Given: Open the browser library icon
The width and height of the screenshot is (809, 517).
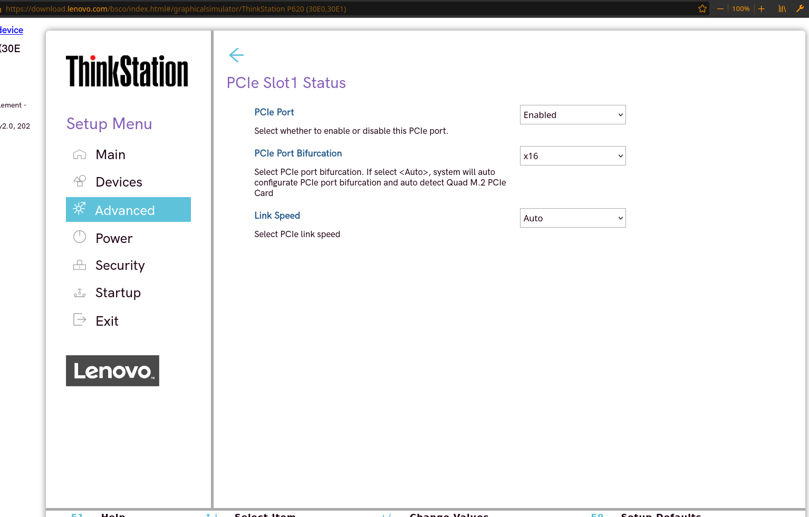Looking at the screenshot, I should click(x=782, y=8).
